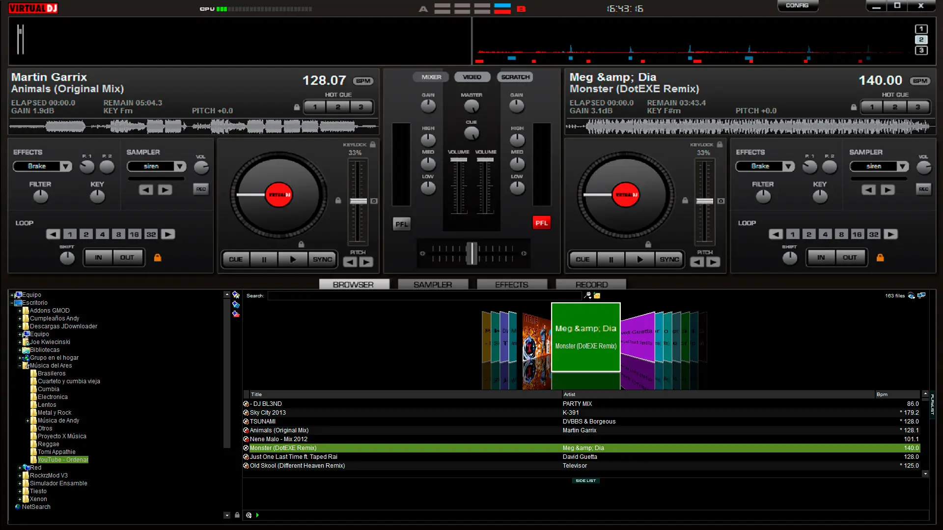Expand the Tiesto folder
The height and width of the screenshot is (530, 943).
click(20, 491)
